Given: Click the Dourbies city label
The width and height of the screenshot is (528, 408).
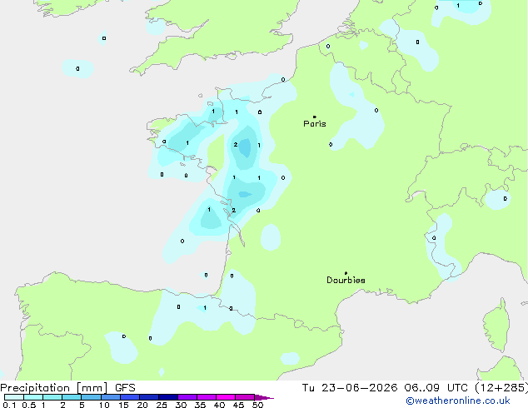Looking at the screenshot, I should point(346,280).
